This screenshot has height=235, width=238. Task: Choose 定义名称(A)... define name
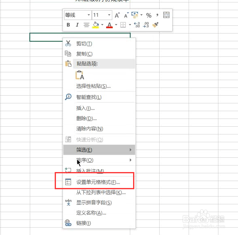point(99,213)
